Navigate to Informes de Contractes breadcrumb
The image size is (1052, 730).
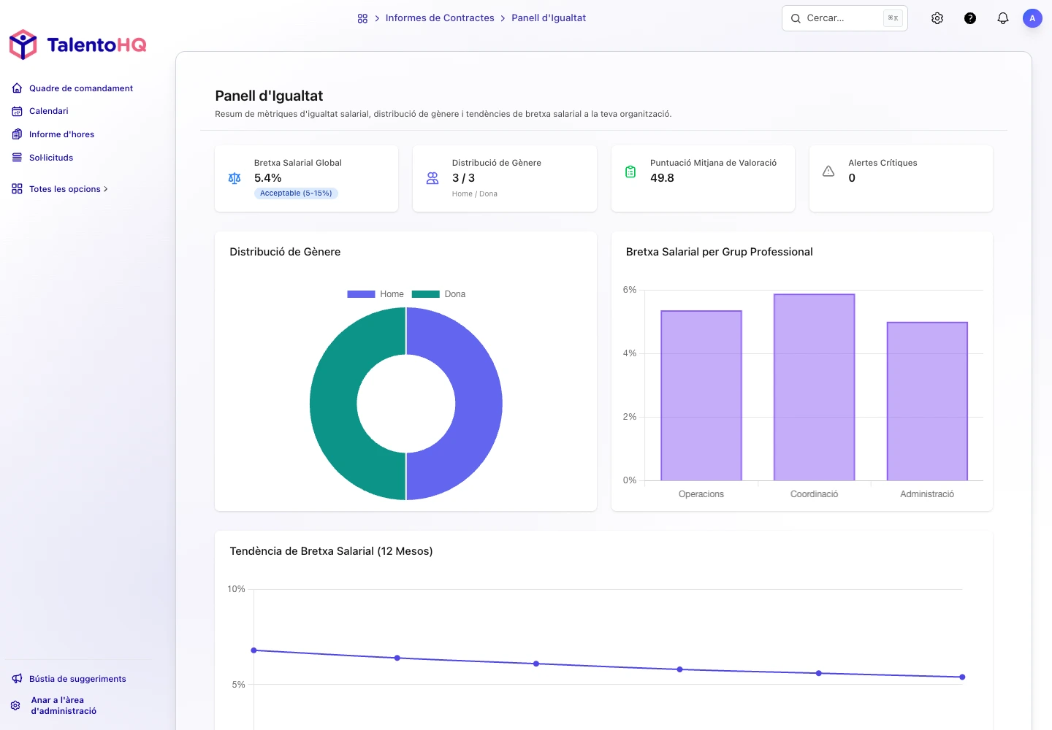point(440,18)
